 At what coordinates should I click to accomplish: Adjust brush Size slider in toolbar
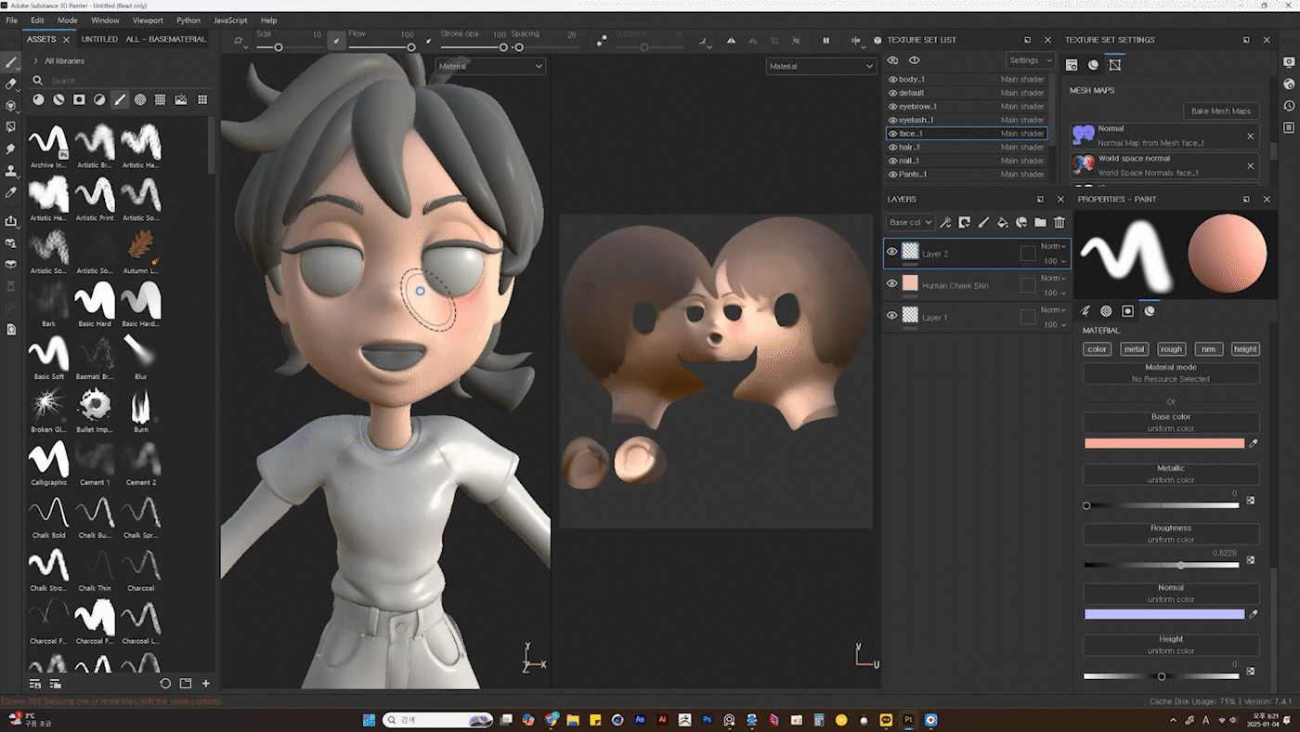(289, 47)
